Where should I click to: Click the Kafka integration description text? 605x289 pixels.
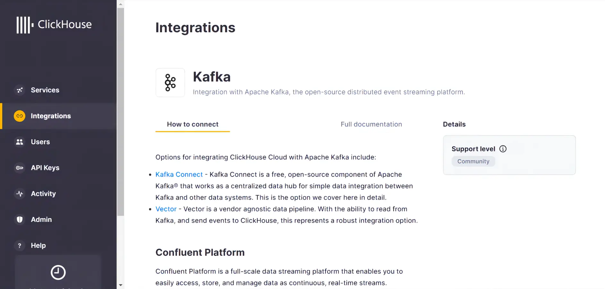pos(329,92)
